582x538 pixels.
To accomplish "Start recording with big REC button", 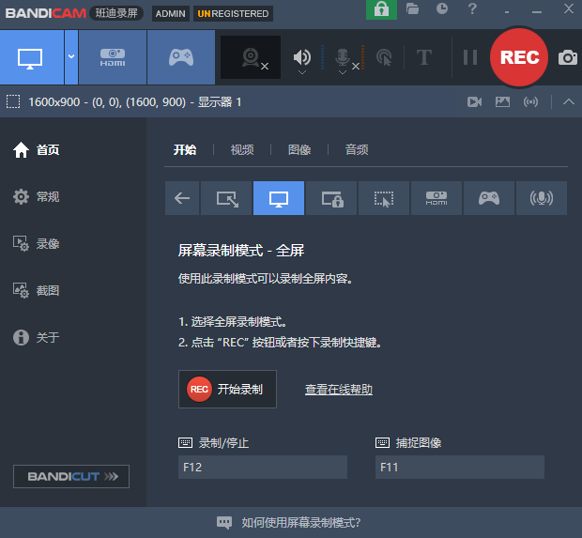I will pyautogui.click(x=519, y=57).
